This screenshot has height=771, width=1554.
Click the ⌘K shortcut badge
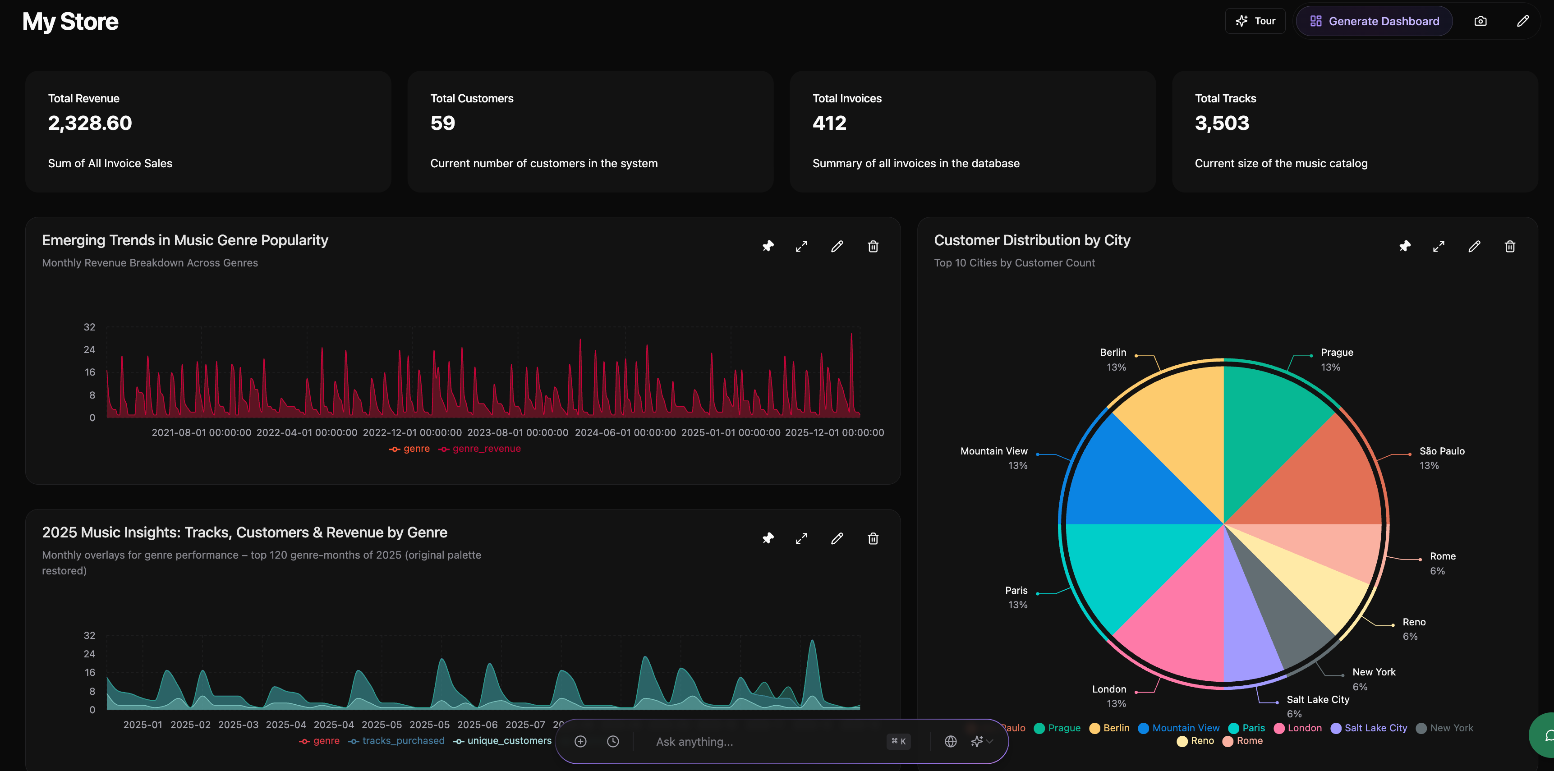click(x=898, y=741)
